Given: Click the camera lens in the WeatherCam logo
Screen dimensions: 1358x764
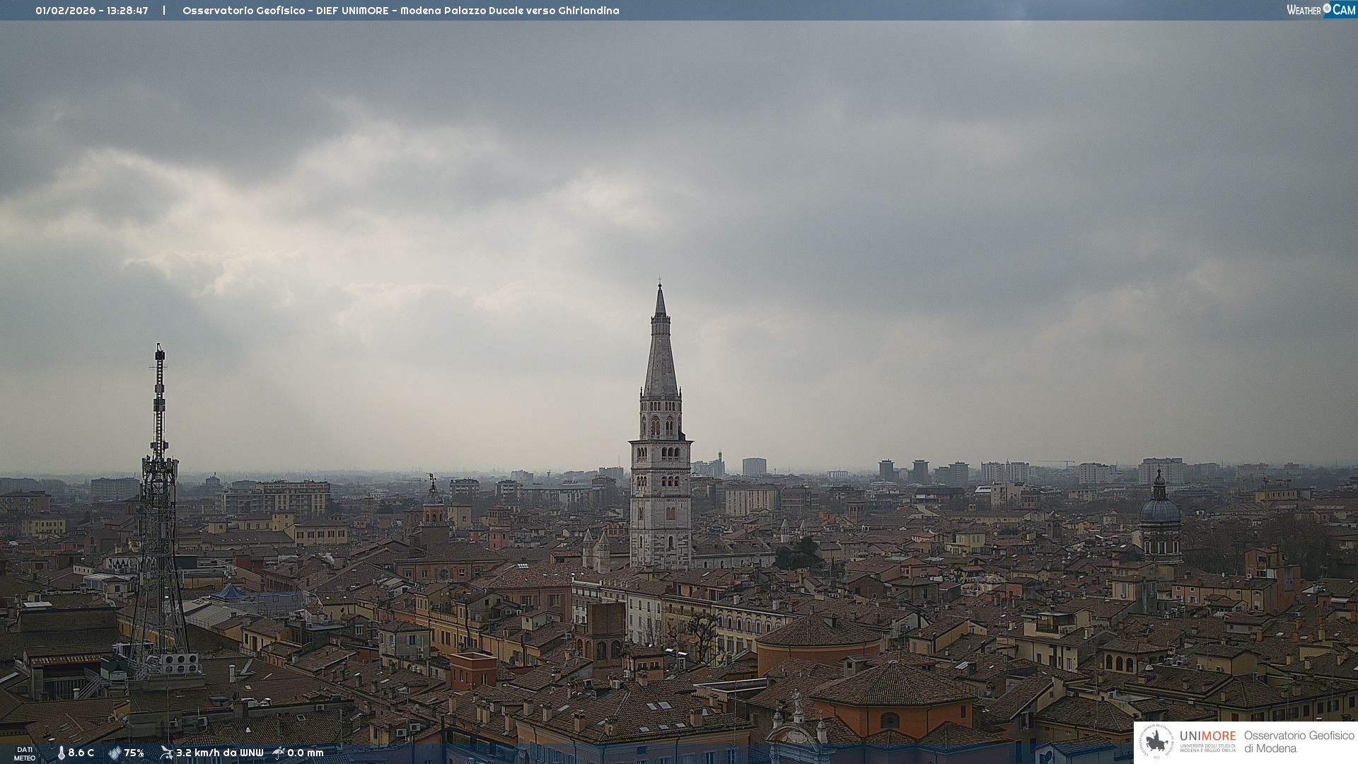Looking at the screenshot, I should (1327, 8).
